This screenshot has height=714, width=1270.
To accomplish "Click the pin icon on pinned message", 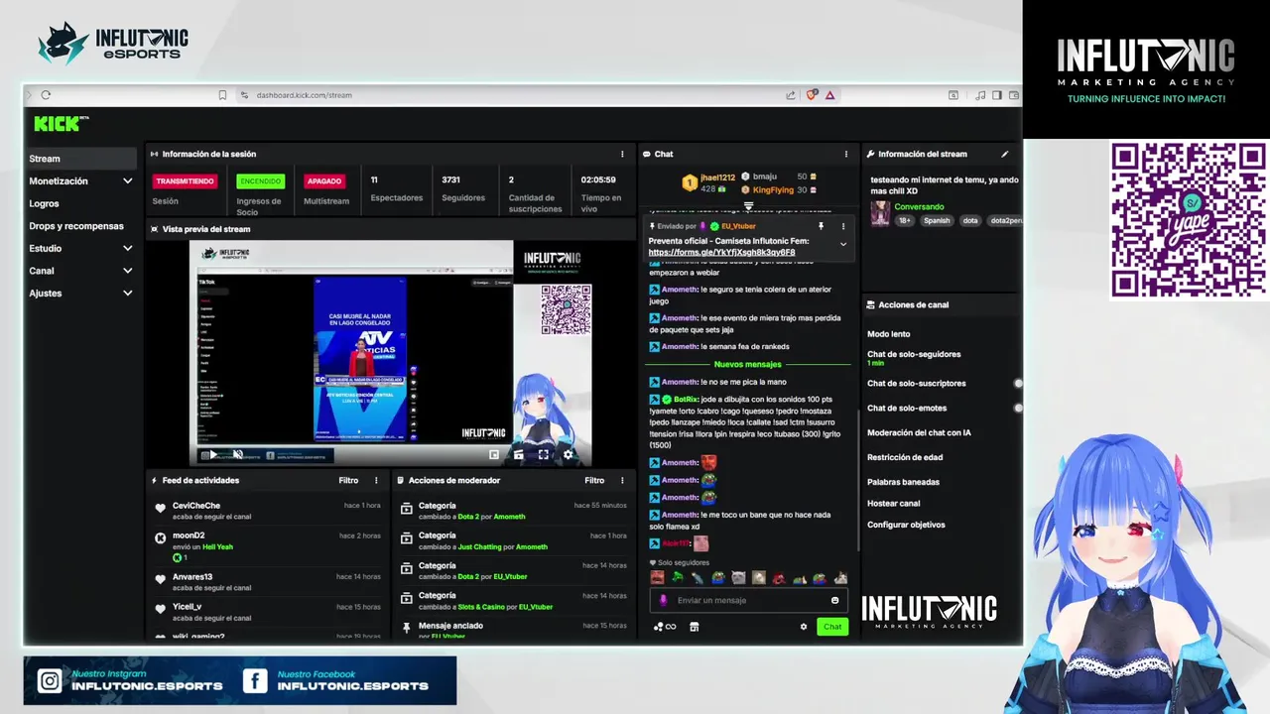I will 821,226.
